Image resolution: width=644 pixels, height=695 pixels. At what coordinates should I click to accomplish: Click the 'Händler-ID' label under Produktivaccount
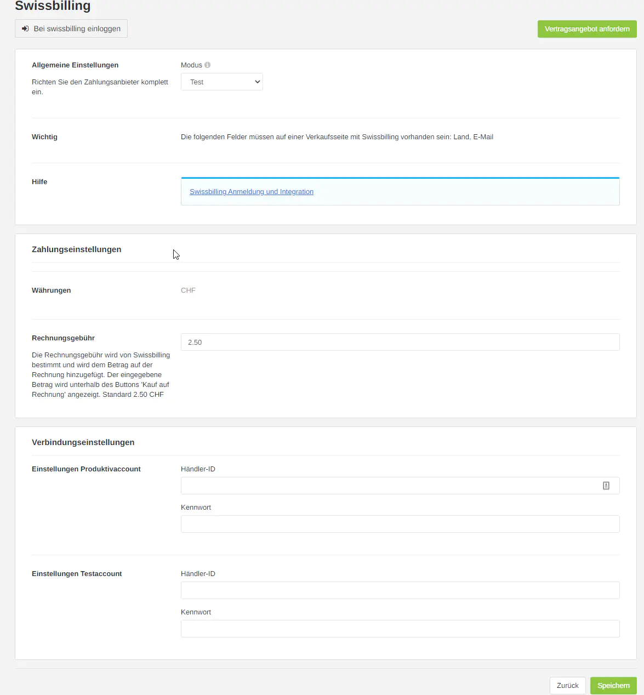(x=198, y=469)
